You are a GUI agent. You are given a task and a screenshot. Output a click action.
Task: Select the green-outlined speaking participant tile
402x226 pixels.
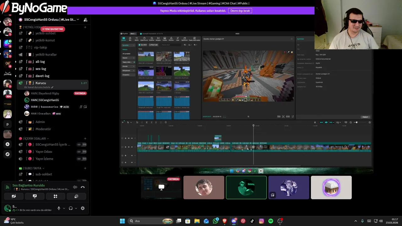246,187
